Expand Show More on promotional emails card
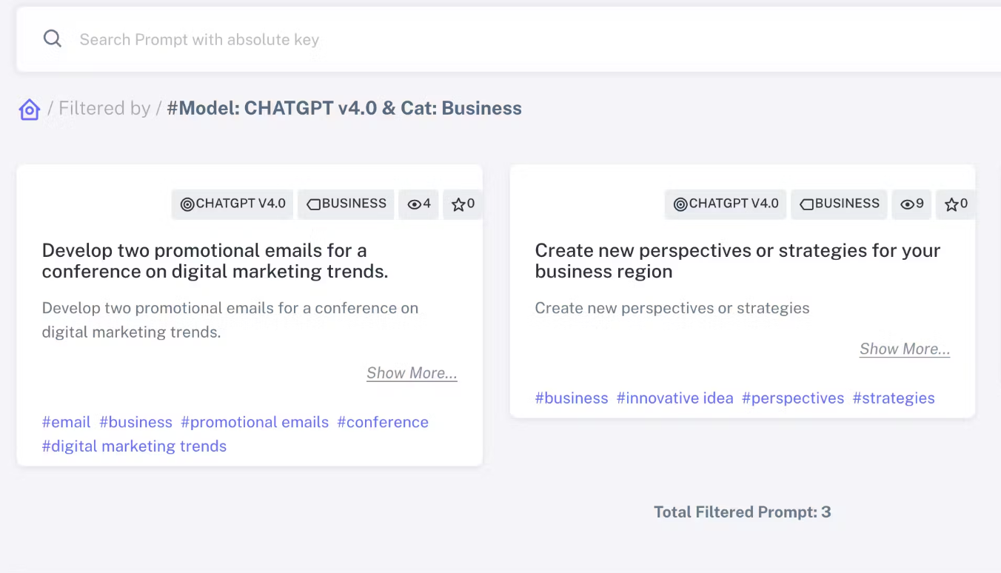1001x573 pixels. [412, 373]
